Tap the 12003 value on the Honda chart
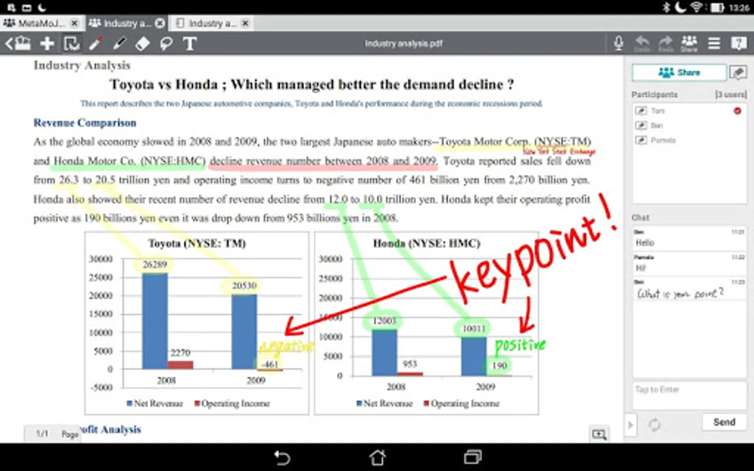 point(384,321)
